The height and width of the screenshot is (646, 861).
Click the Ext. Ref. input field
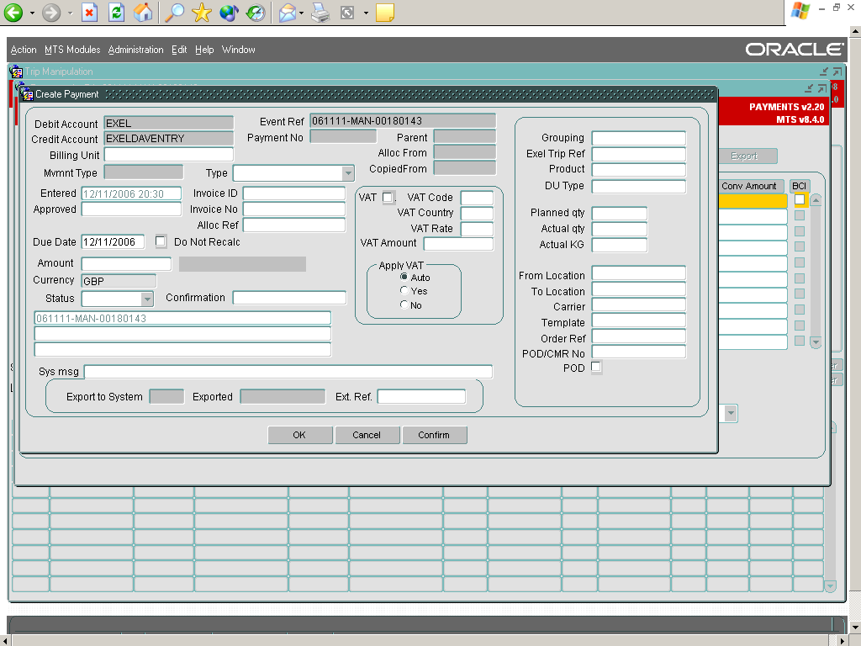(422, 397)
